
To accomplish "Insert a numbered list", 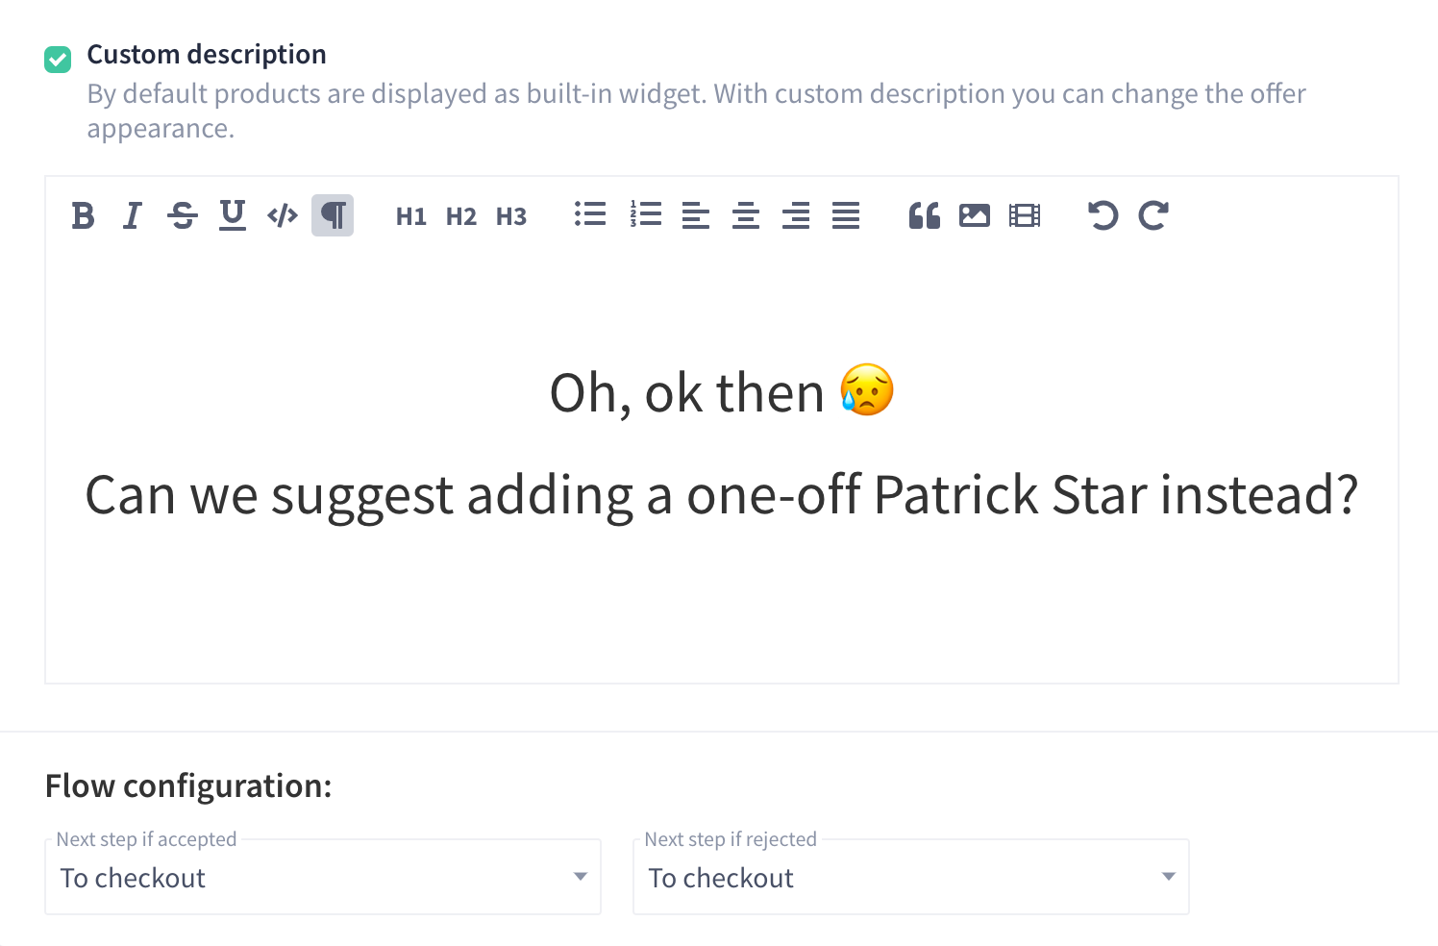I will (646, 214).
